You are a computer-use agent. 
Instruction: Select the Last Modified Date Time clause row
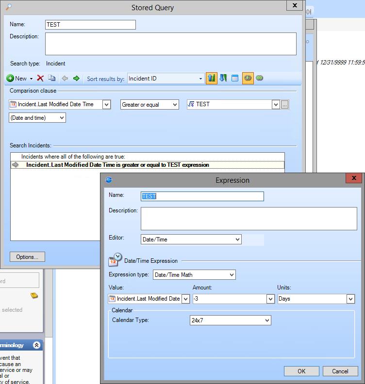pos(117,165)
